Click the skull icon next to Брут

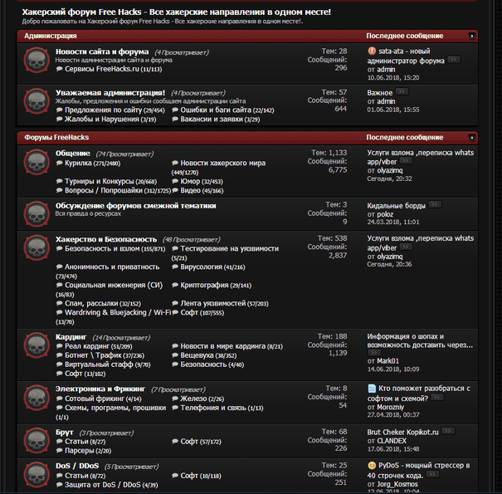(x=36, y=440)
